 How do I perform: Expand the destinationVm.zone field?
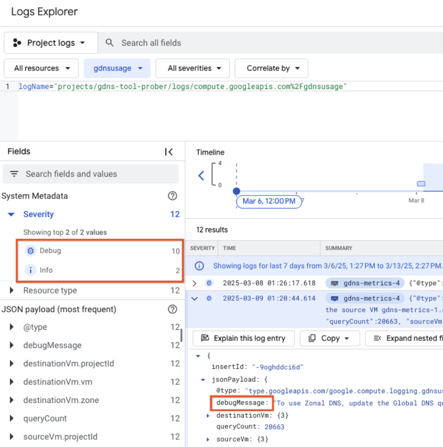(12, 400)
